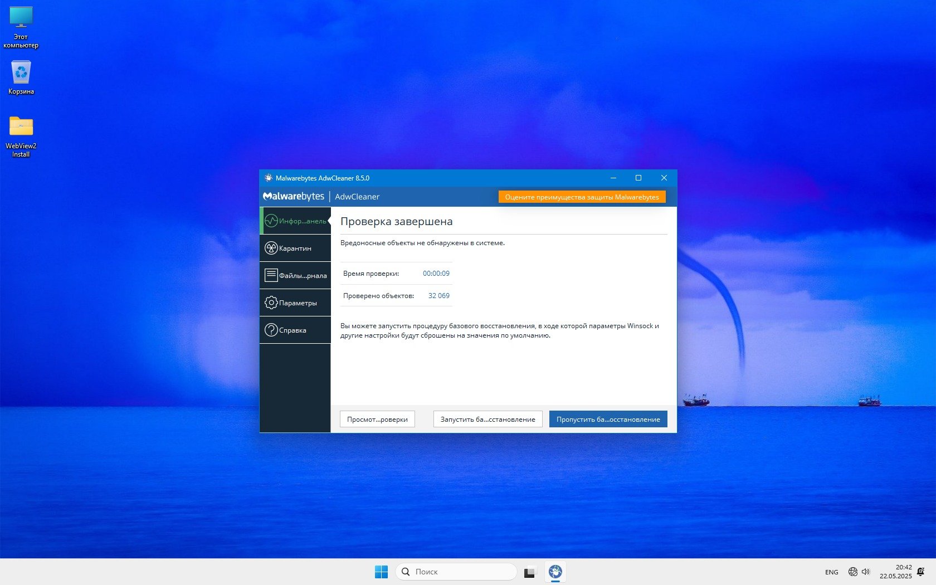Click the Dashboard pulse icon in sidebar
The width and height of the screenshot is (936, 585).
[271, 221]
